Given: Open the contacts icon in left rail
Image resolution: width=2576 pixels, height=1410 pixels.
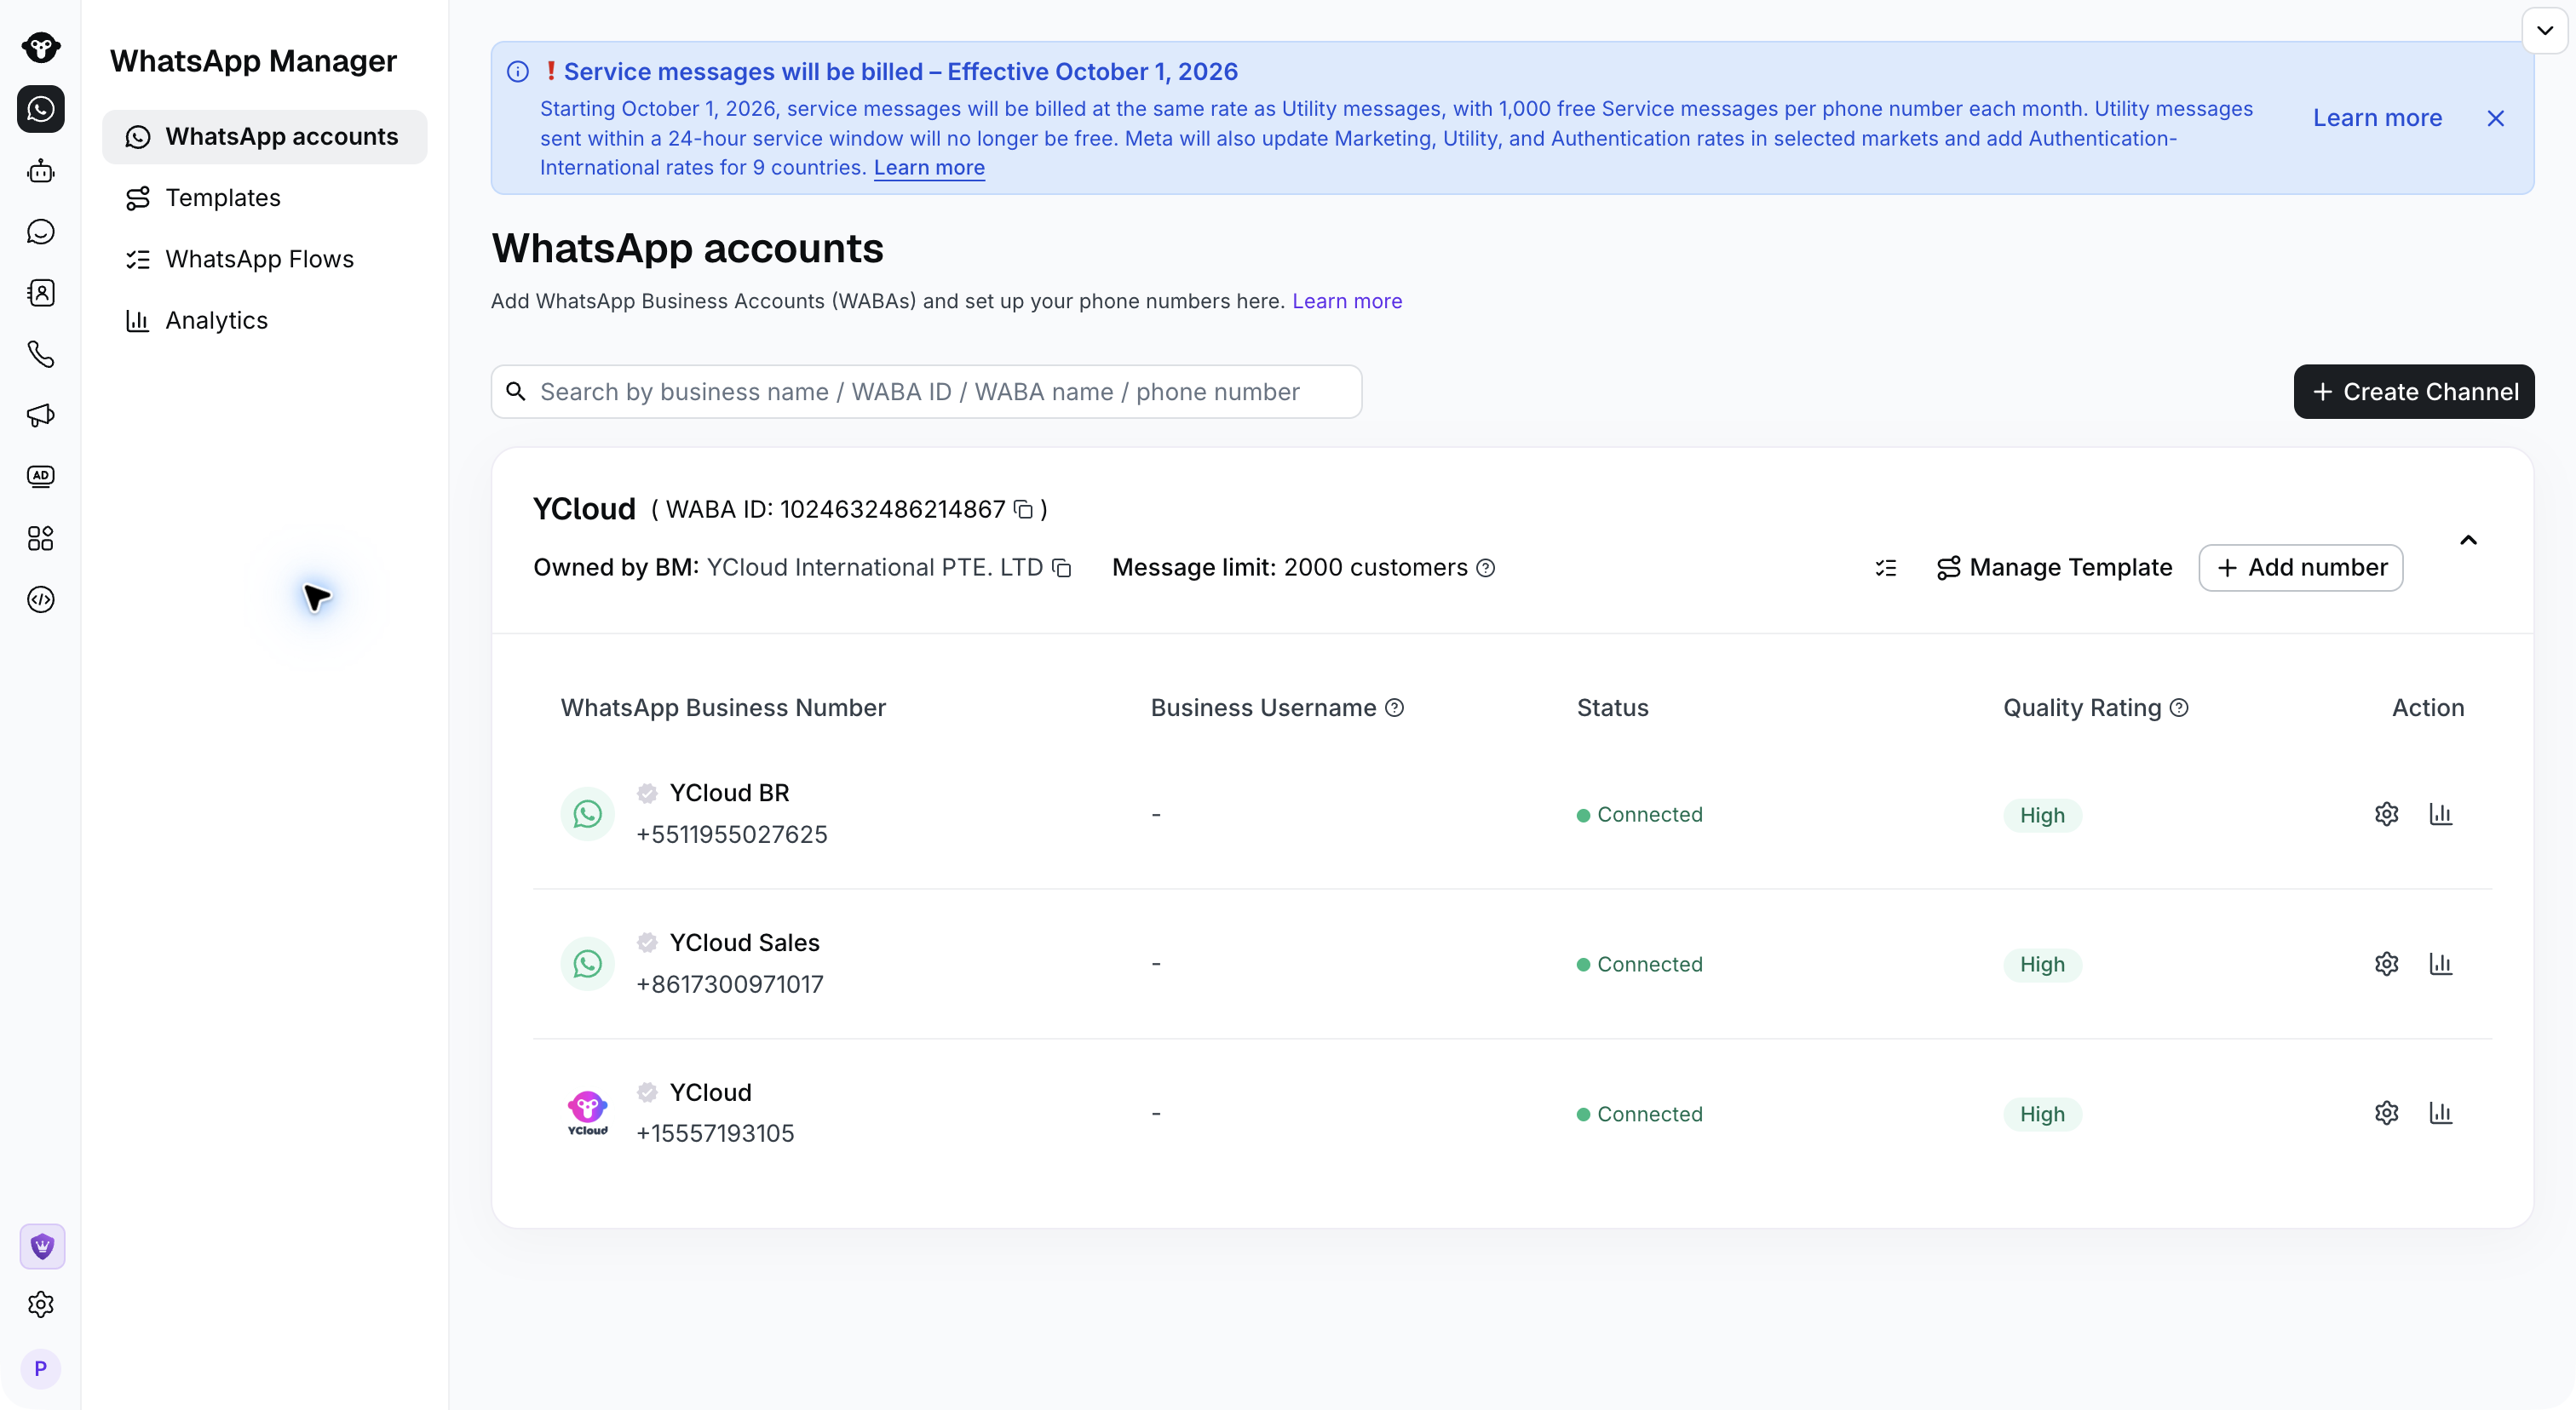Looking at the screenshot, I should point(41,293).
